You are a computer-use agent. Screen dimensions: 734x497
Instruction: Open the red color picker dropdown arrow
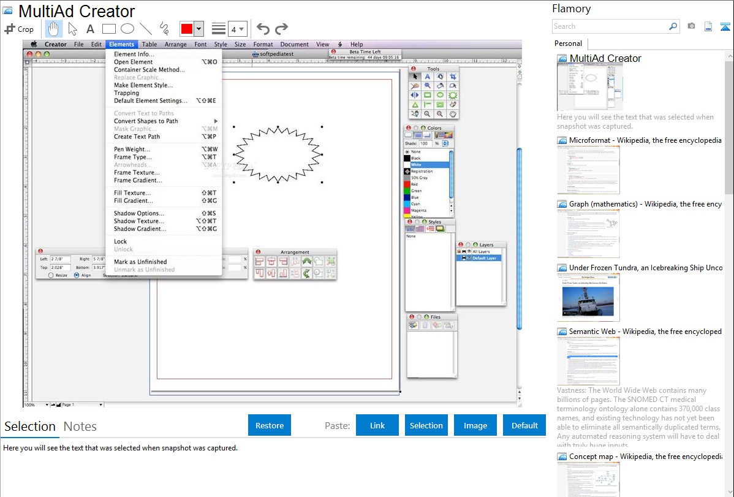coord(199,29)
